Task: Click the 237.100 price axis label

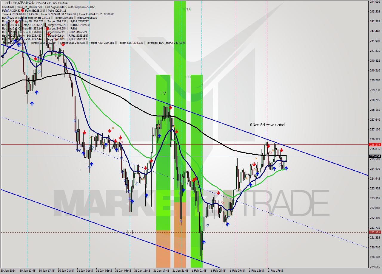Action: (x=375, y=130)
